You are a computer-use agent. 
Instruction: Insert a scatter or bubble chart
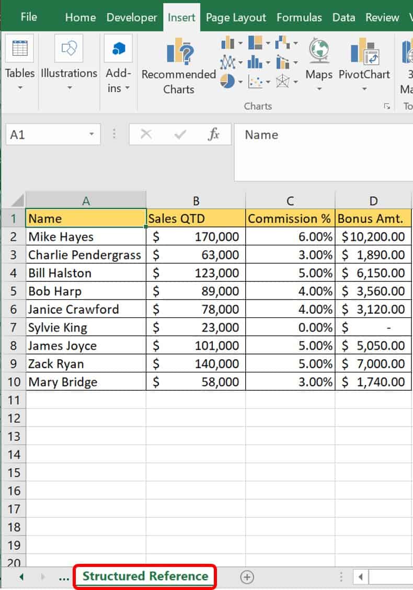pos(255,81)
